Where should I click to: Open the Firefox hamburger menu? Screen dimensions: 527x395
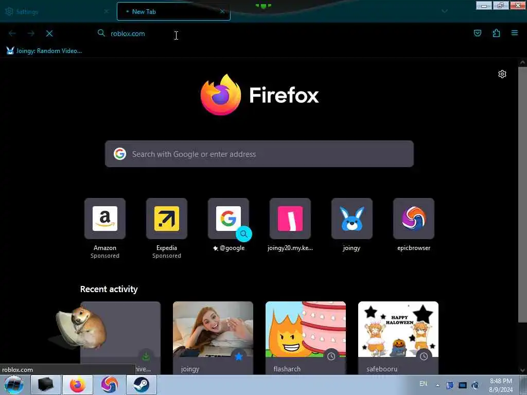[514, 33]
